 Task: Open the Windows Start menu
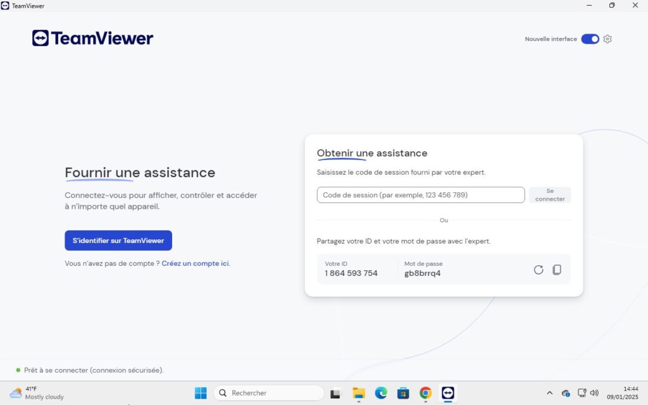point(201,393)
